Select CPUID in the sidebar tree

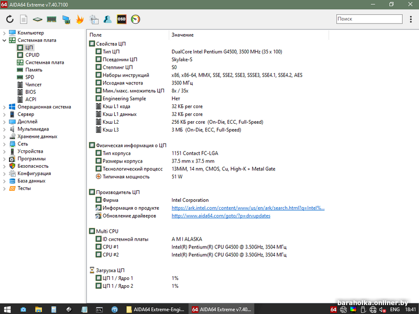(32, 55)
